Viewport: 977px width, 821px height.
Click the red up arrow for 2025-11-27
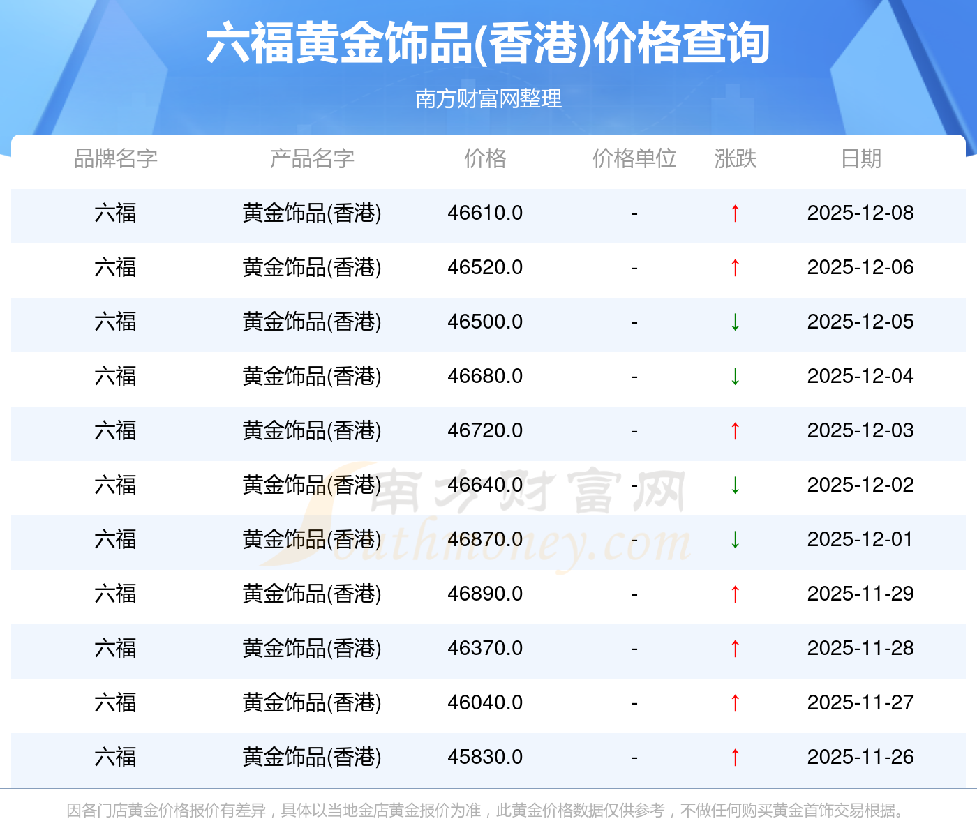(x=735, y=702)
